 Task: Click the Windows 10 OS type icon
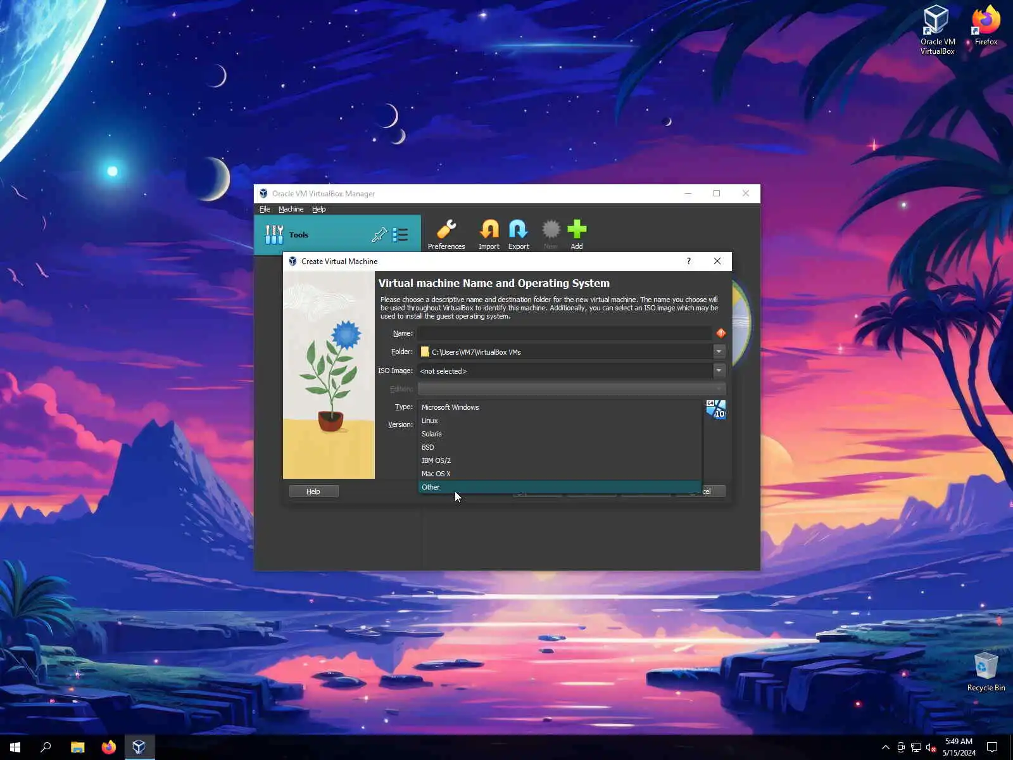[715, 409]
